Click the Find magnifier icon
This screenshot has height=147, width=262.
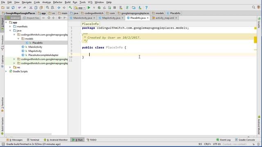tap(47, 8)
